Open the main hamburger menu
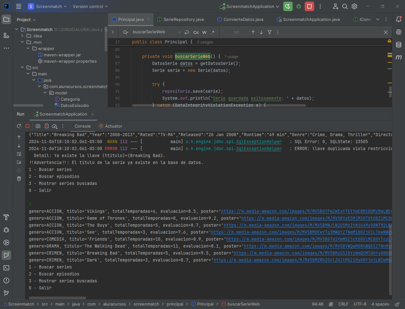405x309 pixels. pos(19,6)
